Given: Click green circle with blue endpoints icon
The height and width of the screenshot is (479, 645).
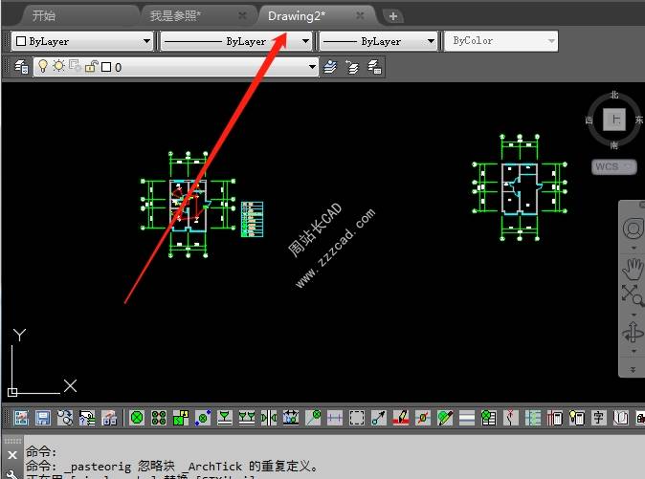Looking at the screenshot, I should pos(203,418).
